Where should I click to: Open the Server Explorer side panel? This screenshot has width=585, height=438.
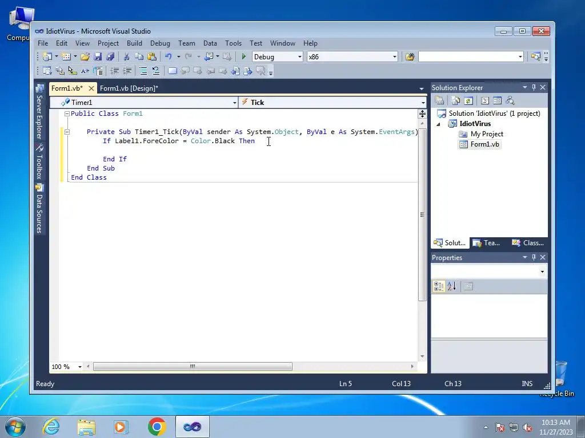39,112
